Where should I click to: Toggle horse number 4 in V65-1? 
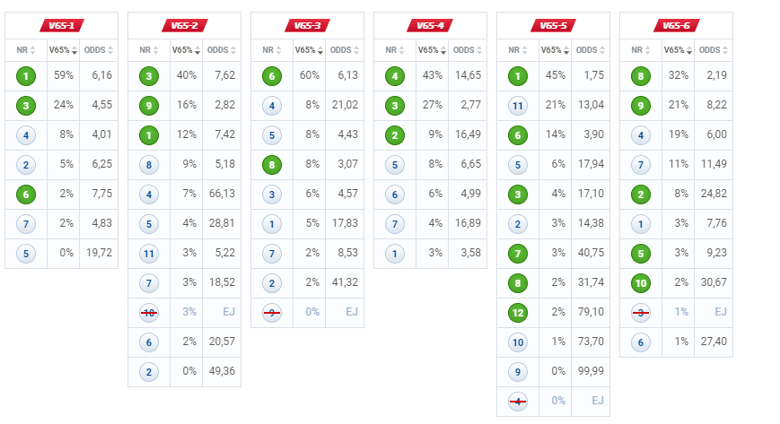coord(26,135)
